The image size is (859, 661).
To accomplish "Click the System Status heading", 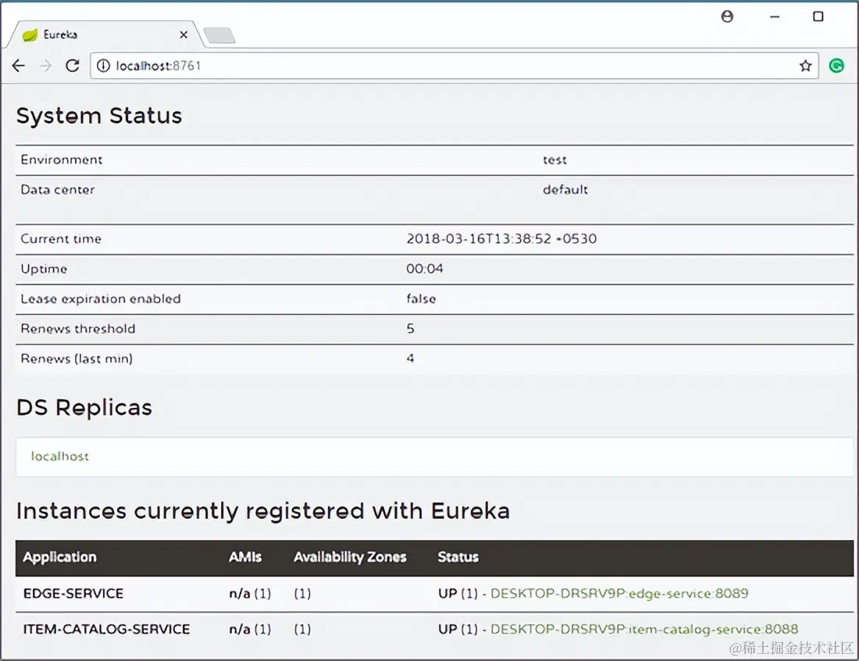I will click(x=99, y=116).
